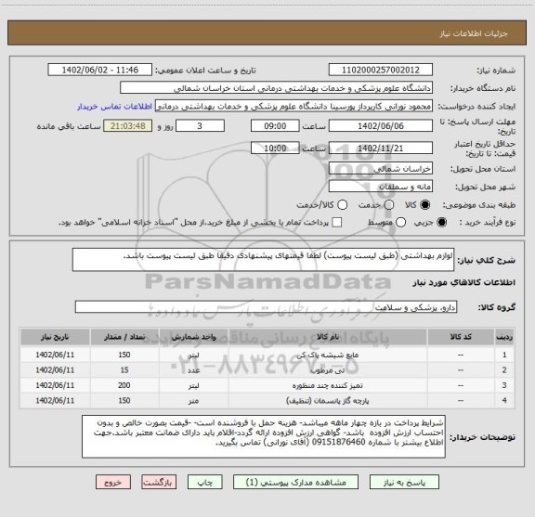Select the مایع شیشه پاک کن row
Screen dimensions: 535x517
[x=267, y=355]
